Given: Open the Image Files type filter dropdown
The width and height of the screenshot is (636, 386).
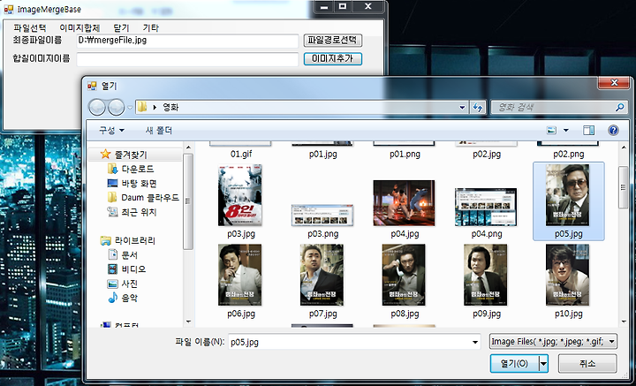Looking at the screenshot, I should 553,342.
